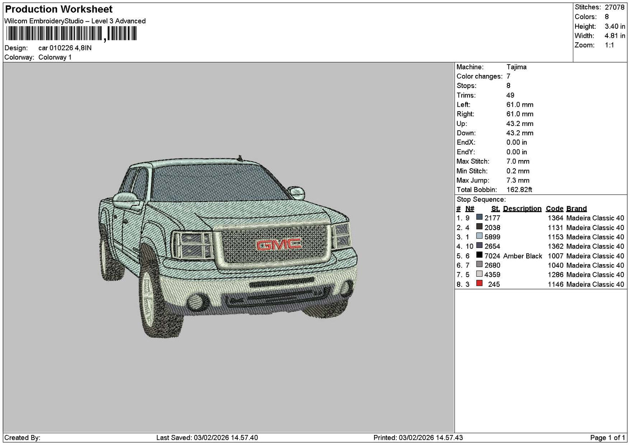Click the color swatch for thread 2177

tap(479, 217)
